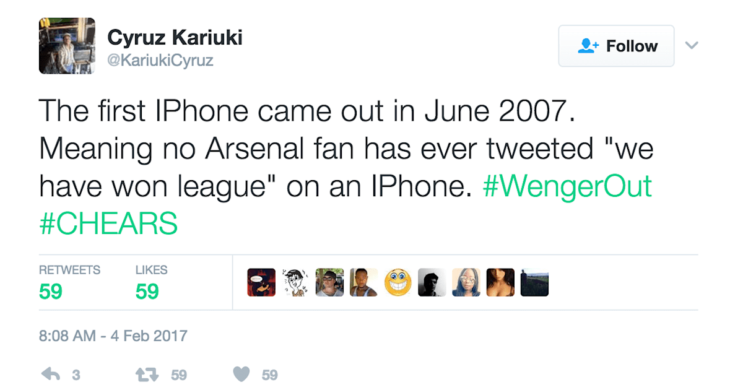This screenshot has height=390, width=743.
Task: View the 59 likes list
Action: click(x=151, y=282)
